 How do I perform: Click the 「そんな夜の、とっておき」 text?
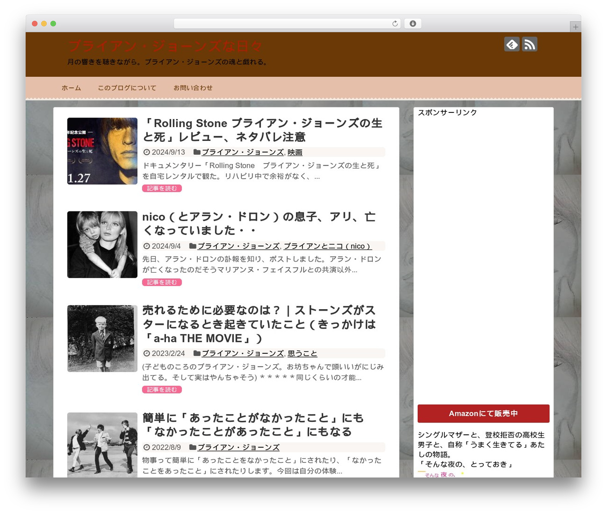466,464
